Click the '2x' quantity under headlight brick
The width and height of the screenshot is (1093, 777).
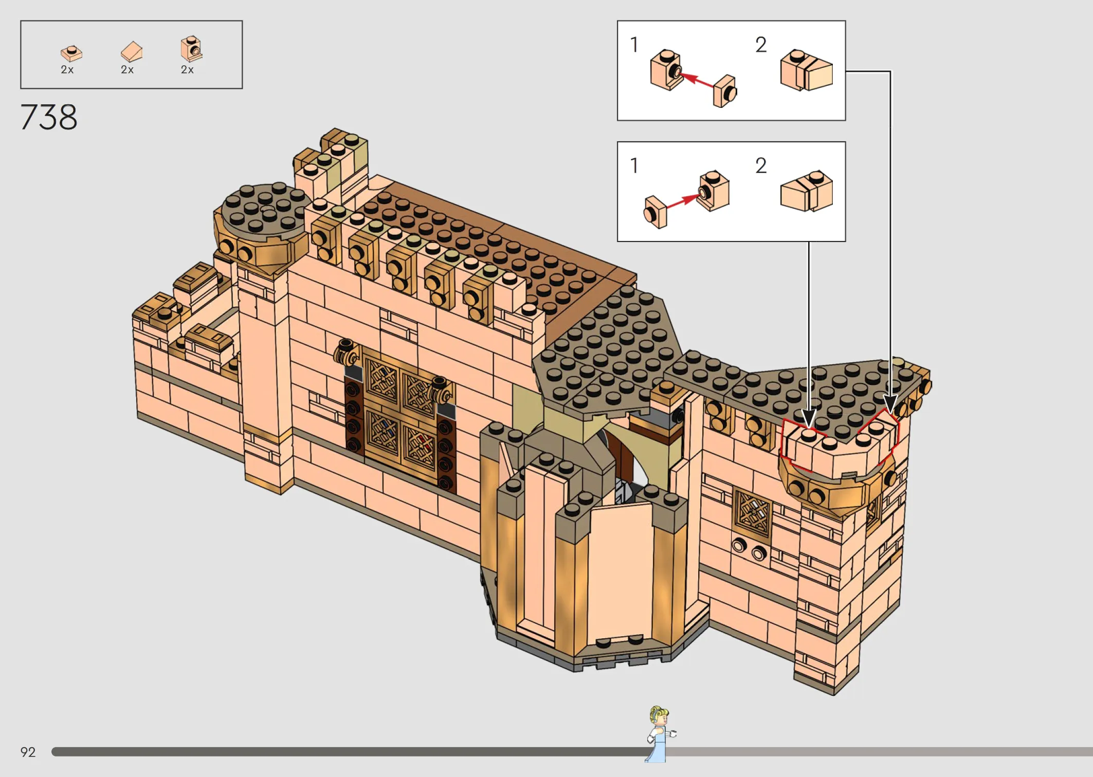[x=187, y=70]
